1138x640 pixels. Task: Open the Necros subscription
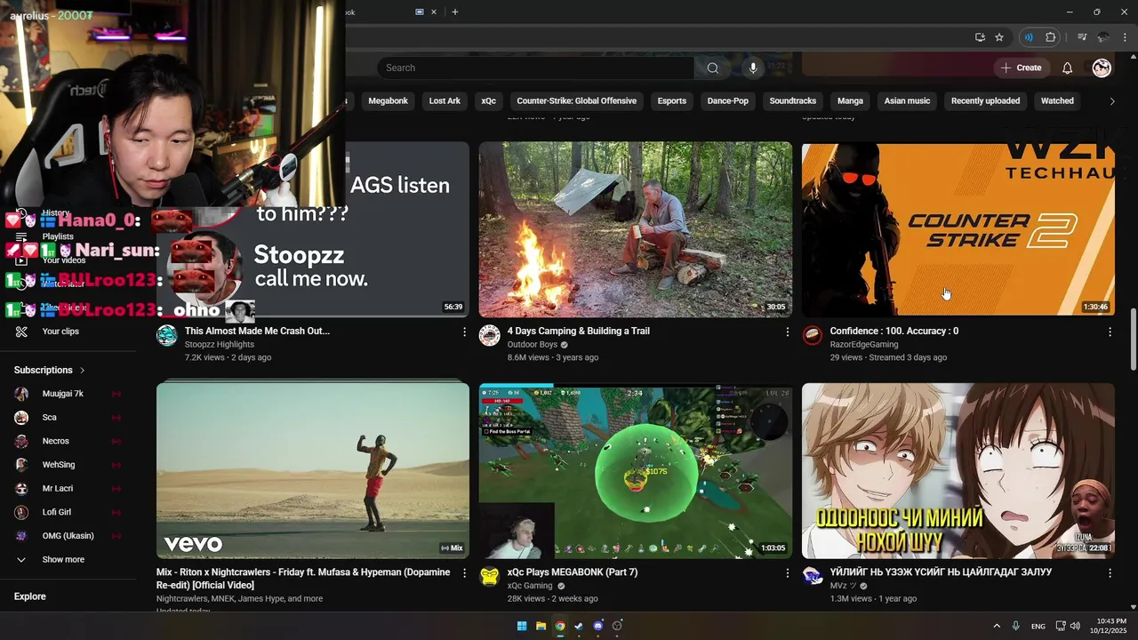[x=68, y=441]
